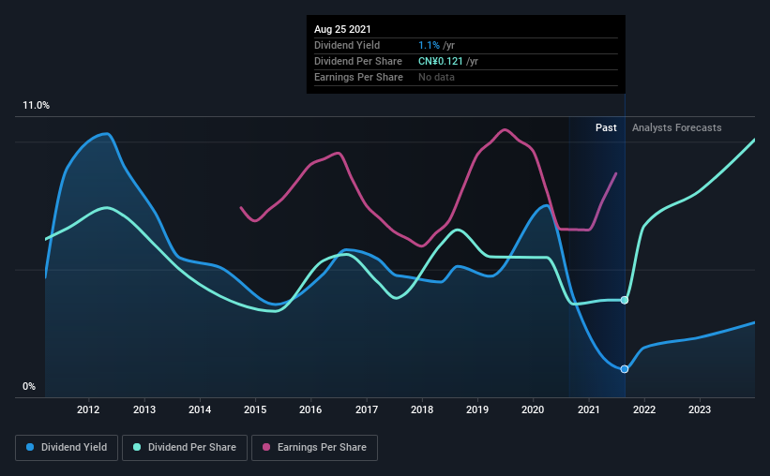Screen dimensions: 770x476
Task: Click the 0% y-axis label
Action: [29, 387]
